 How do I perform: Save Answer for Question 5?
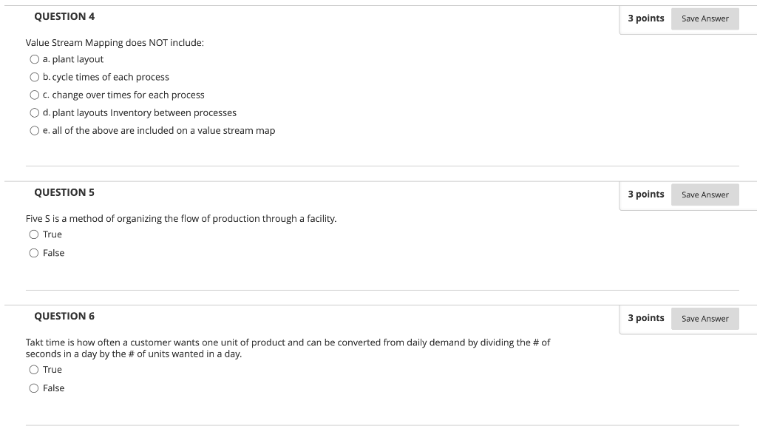(705, 195)
